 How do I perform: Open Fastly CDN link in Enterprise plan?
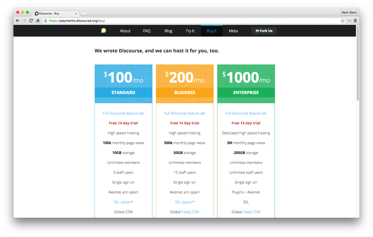252,212
